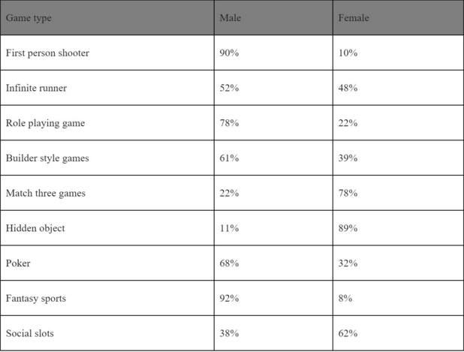
Task: Select the 48% female runner cell
Action: (x=348, y=88)
